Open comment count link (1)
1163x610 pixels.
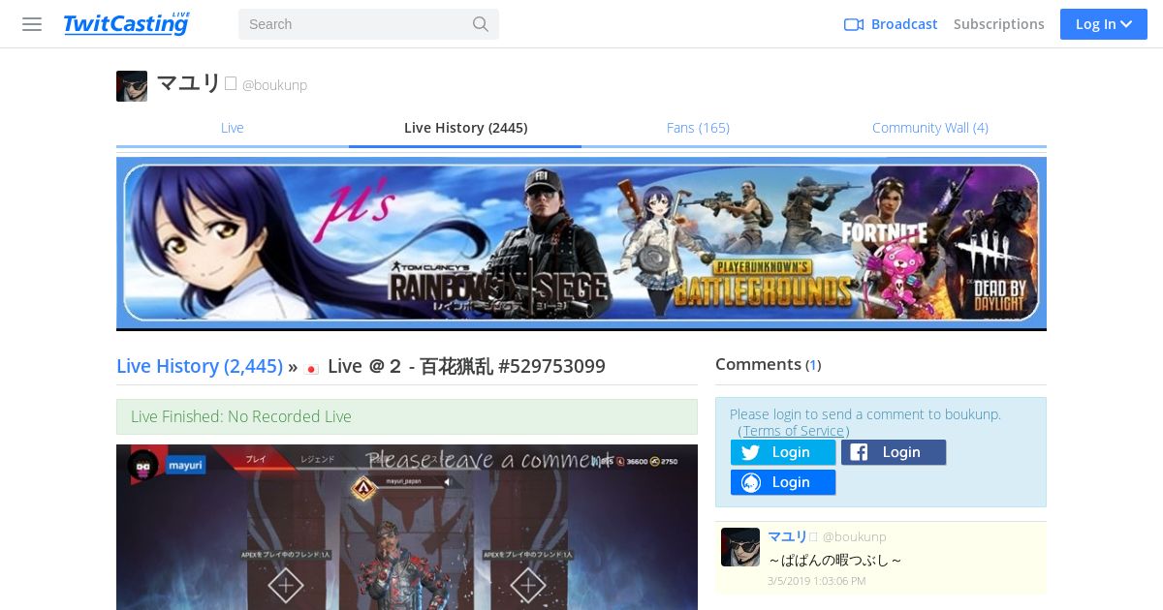pos(813,365)
